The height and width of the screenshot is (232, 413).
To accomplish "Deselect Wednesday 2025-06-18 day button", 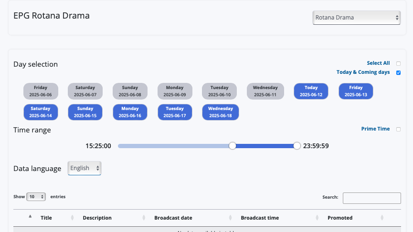I will point(221,112).
